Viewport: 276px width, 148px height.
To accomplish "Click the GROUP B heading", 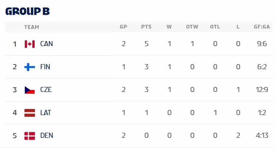I will (27, 11).
